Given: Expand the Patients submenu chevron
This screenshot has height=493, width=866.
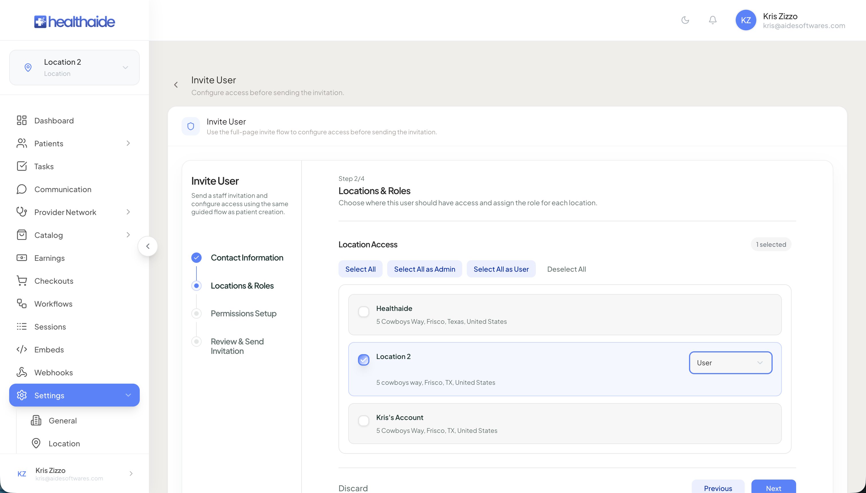Looking at the screenshot, I should pos(128,143).
